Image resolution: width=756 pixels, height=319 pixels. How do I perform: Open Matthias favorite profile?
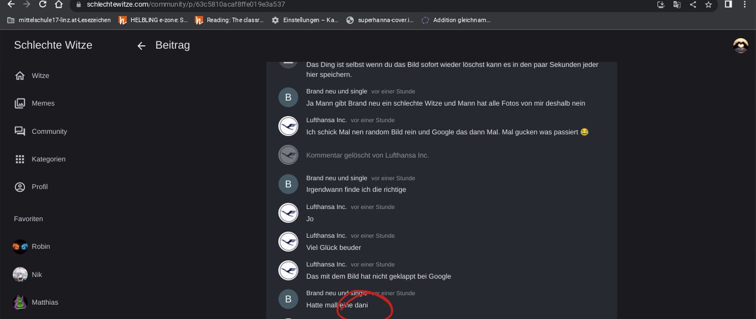tap(44, 302)
